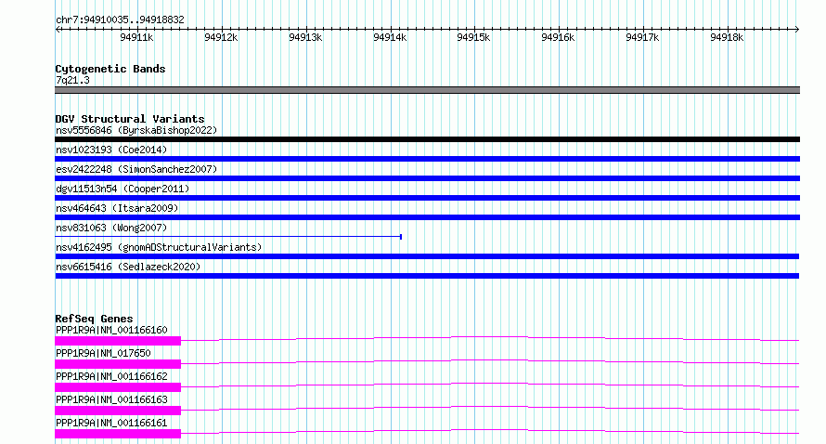Select variant label nsv464643 (Itsara2009)

pyautogui.click(x=117, y=208)
